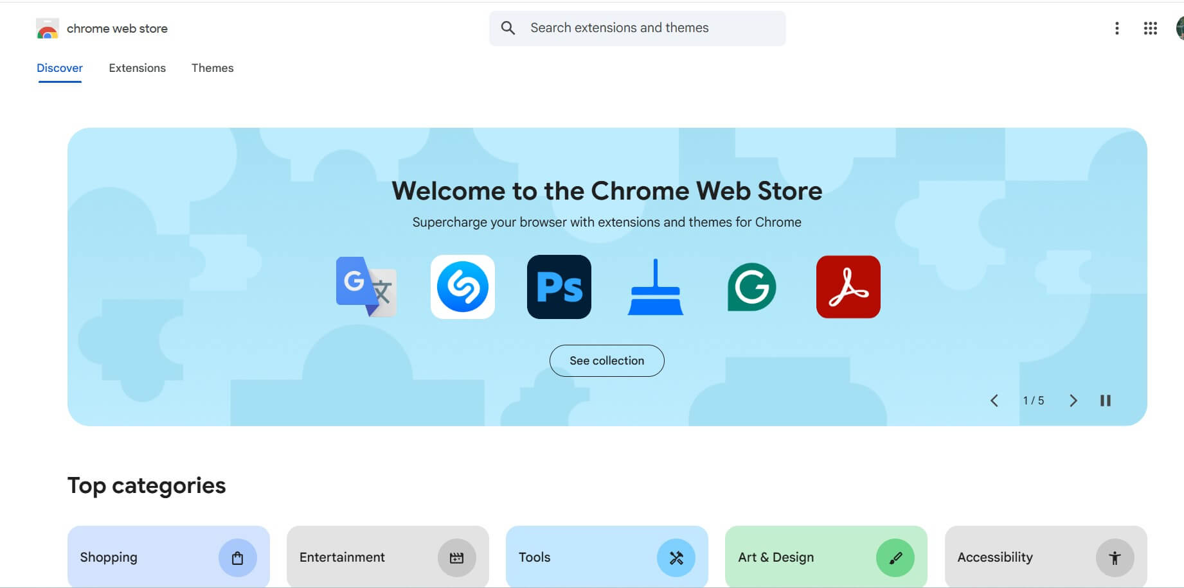Click the Shazam extension icon
The image size is (1184, 588).
click(463, 287)
